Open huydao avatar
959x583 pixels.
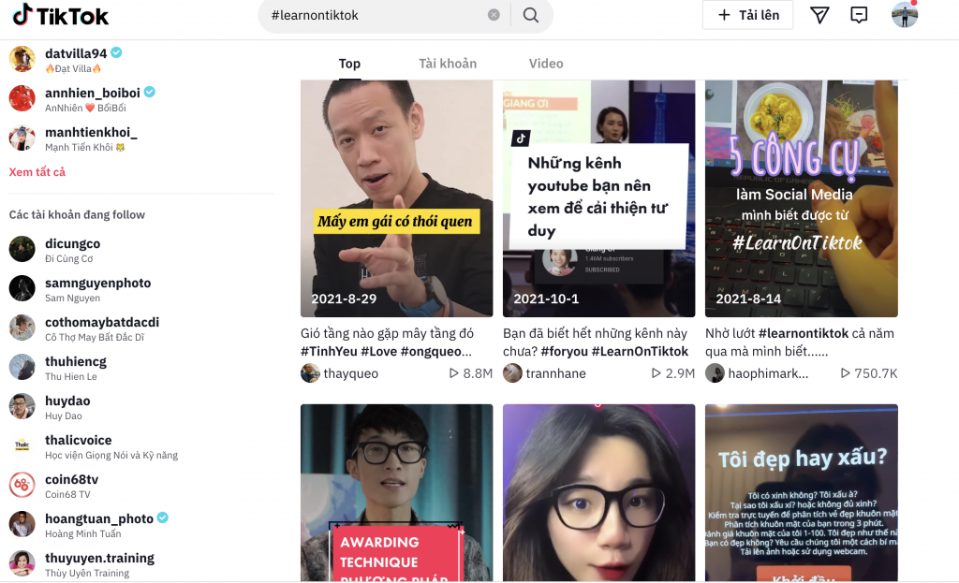22,406
